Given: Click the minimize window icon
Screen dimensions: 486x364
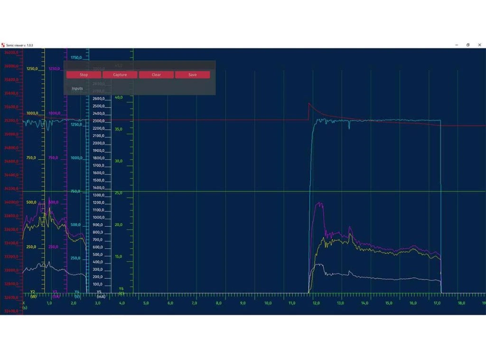Looking at the screenshot, I should click(x=456, y=45).
